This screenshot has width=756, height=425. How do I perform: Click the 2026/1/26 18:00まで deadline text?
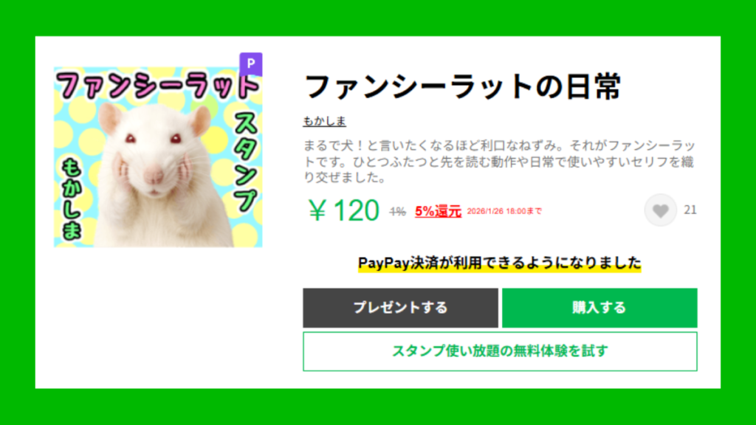(504, 211)
